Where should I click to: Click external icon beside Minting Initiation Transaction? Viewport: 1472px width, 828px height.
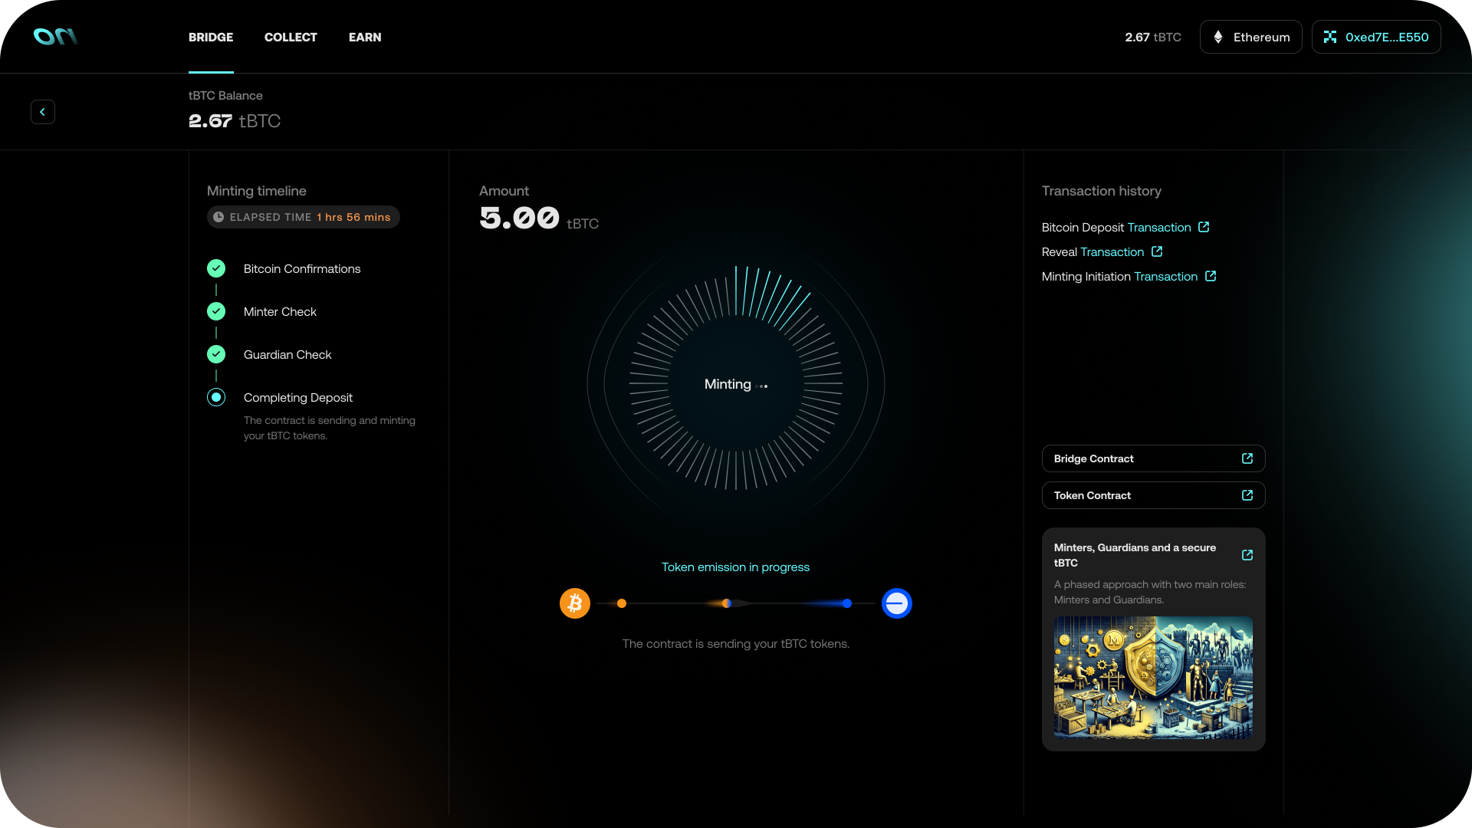click(x=1211, y=276)
